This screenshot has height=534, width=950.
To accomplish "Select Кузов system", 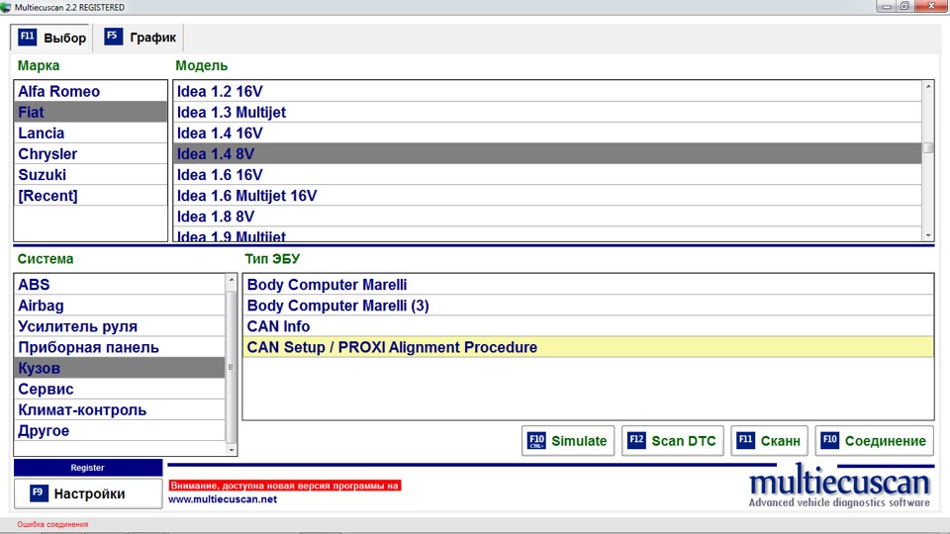I will coord(120,368).
